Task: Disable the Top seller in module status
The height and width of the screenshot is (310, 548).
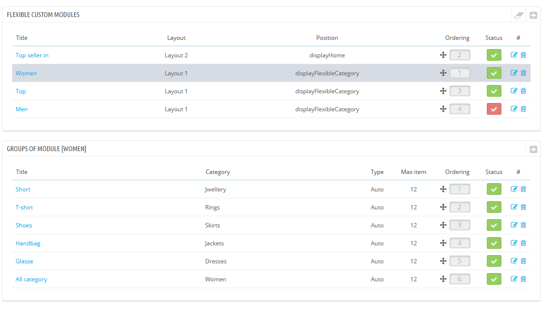Action: click(x=494, y=55)
